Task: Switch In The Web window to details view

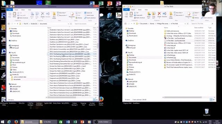Action: [211, 100]
